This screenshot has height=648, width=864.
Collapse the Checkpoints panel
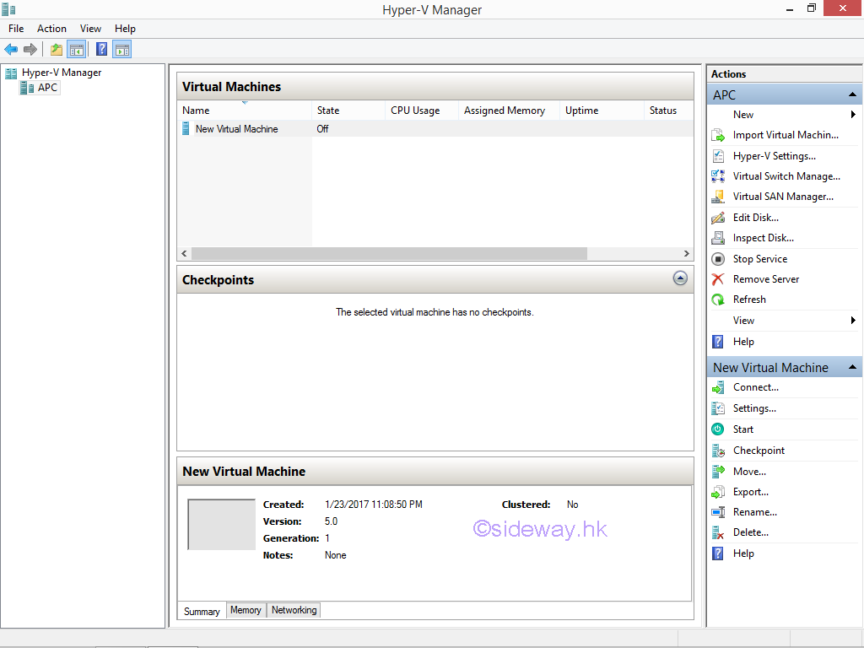click(x=680, y=278)
